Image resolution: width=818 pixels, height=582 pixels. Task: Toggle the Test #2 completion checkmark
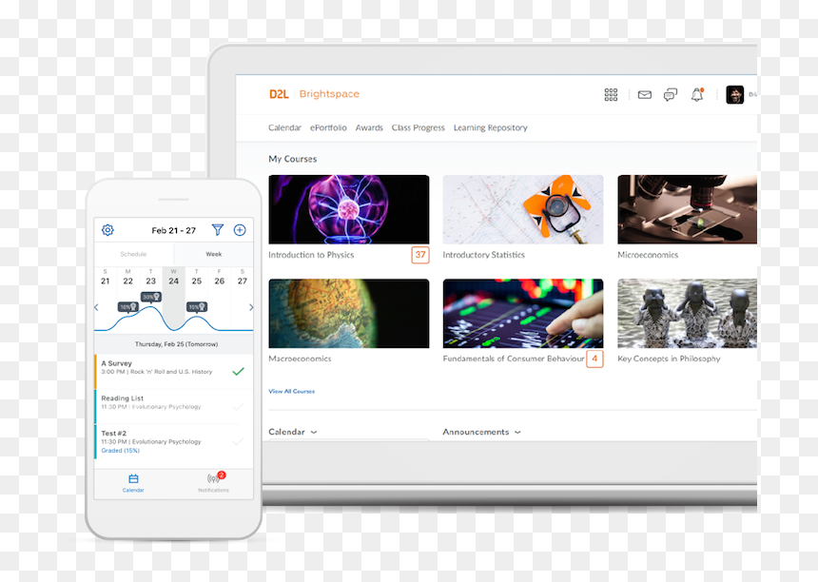[x=238, y=441]
